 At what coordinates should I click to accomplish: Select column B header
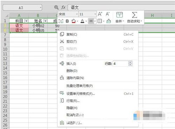click(x=38, y=15)
